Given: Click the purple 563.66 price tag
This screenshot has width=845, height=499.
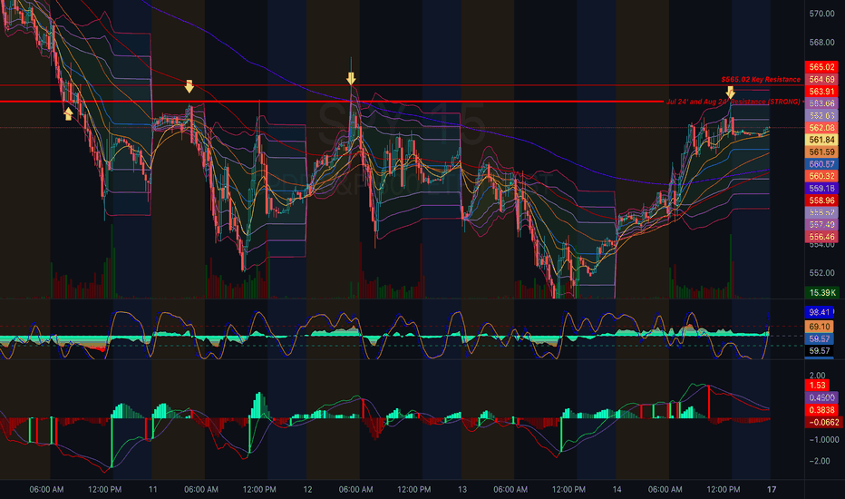Looking at the screenshot, I should pos(821,103).
